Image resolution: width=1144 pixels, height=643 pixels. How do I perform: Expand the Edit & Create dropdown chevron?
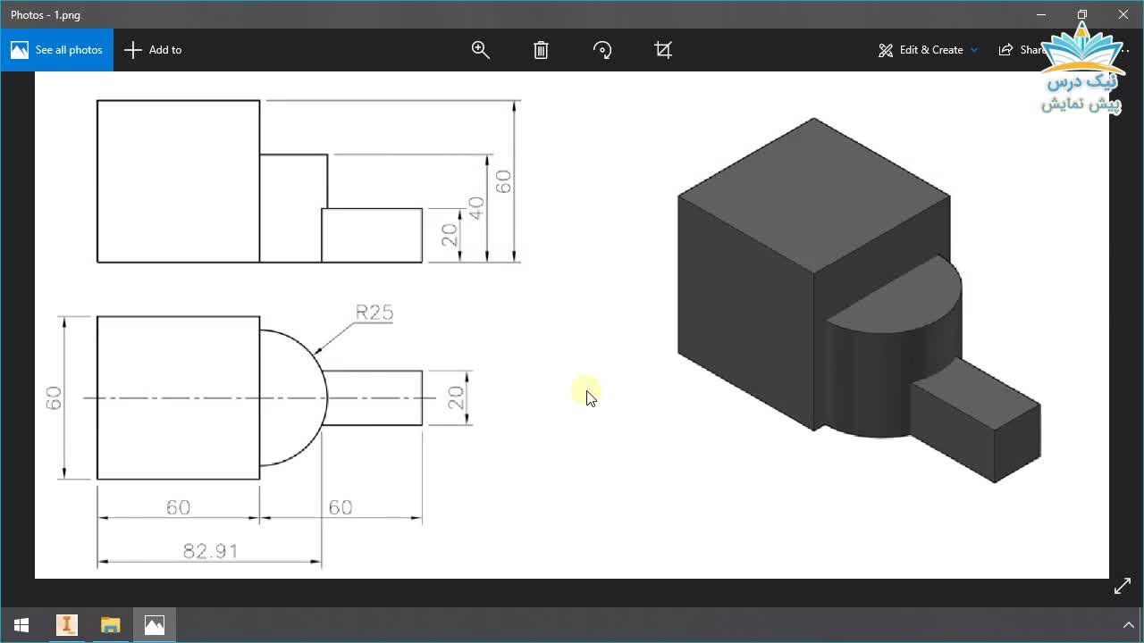(974, 50)
